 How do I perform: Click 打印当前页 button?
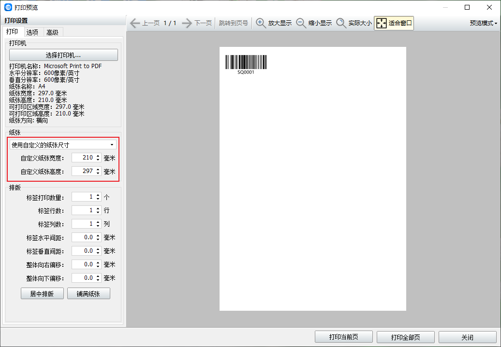pyautogui.click(x=344, y=337)
